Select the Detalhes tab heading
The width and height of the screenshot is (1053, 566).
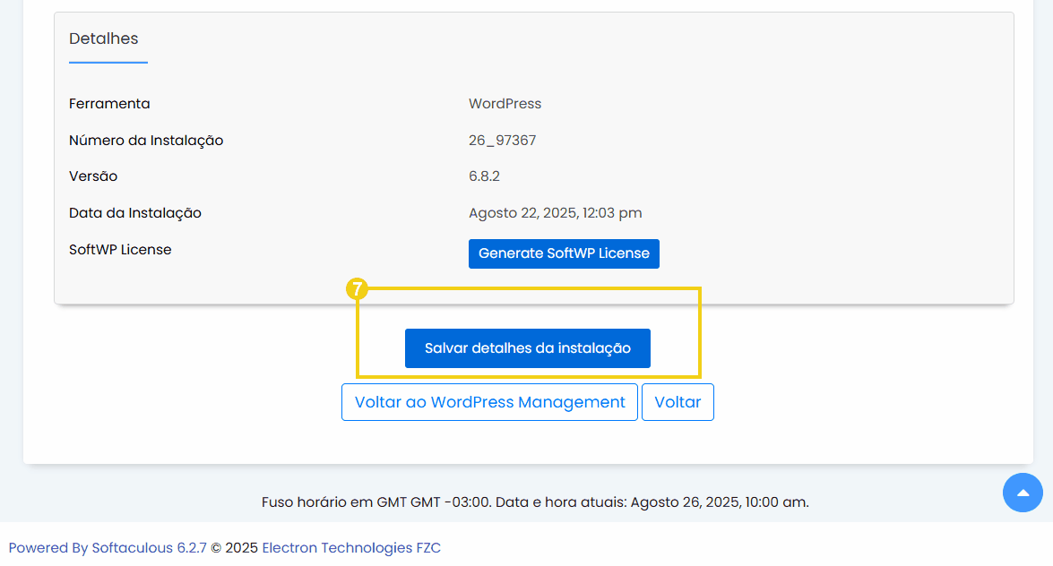(x=104, y=39)
